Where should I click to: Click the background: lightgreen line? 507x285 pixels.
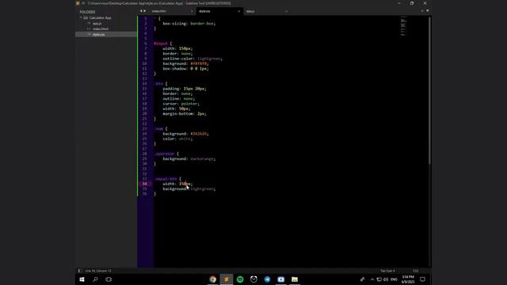[x=189, y=188]
